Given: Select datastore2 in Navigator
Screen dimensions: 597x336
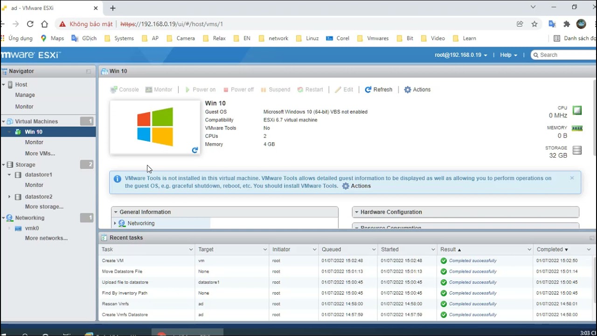Looking at the screenshot, I should click(x=38, y=196).
